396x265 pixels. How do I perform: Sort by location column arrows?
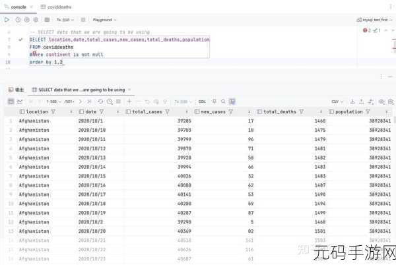(x=71, y=111)
